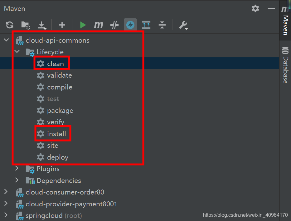Click gear icon beside validate

(41, 75)
